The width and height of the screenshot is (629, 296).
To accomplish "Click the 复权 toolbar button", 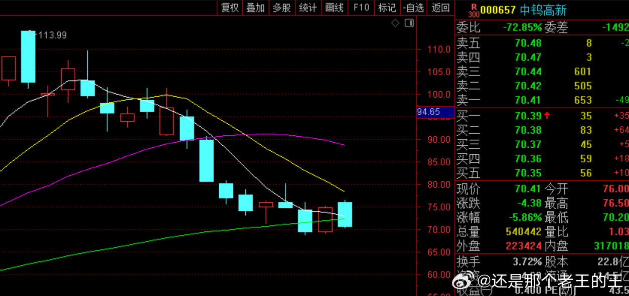I will 230,7.
